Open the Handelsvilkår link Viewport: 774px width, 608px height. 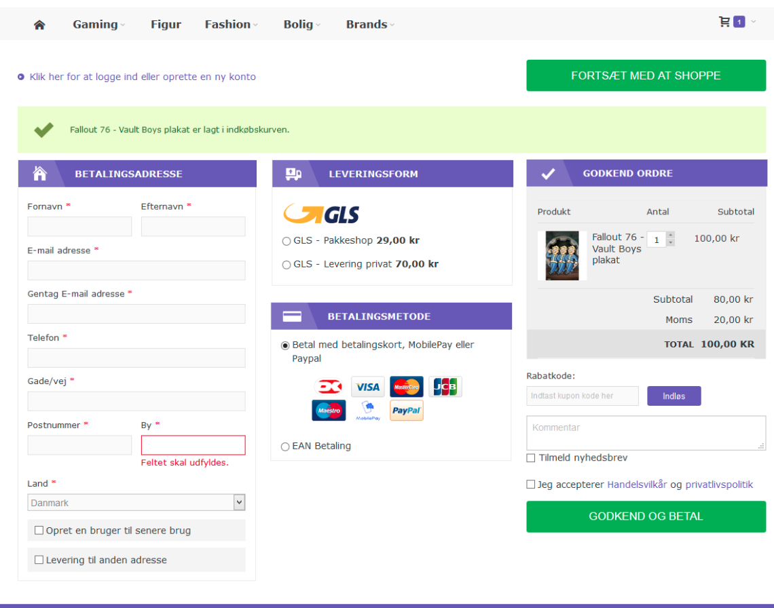pyautogui.click(x=637, y=484)
